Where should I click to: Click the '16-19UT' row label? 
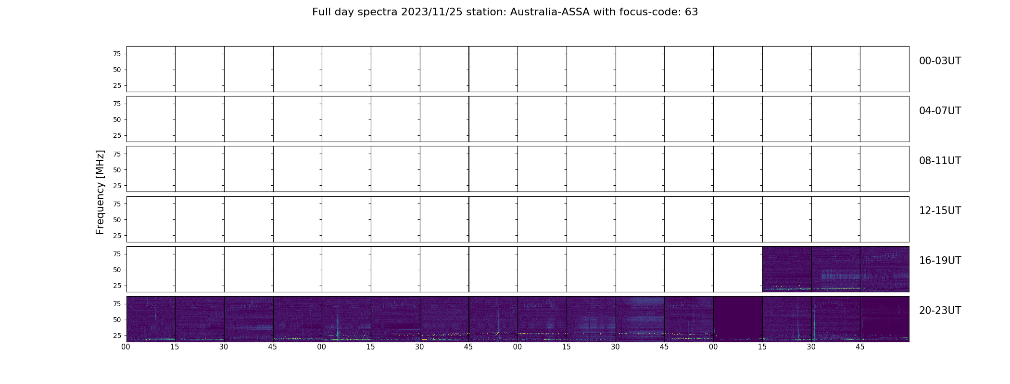coord(940,261)
